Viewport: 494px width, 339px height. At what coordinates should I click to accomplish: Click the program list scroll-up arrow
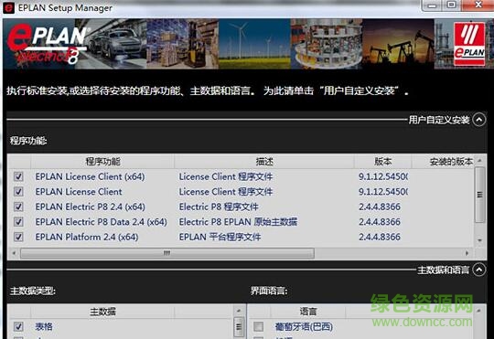coord(480,161)
